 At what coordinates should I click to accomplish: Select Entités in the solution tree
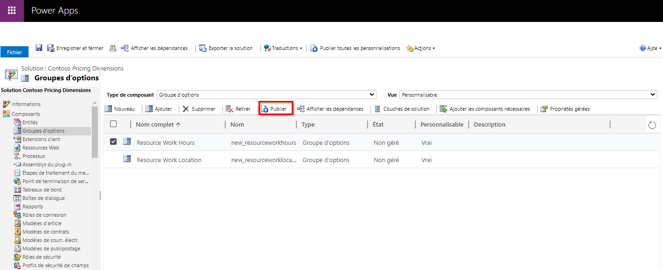(x=30, y=122)
